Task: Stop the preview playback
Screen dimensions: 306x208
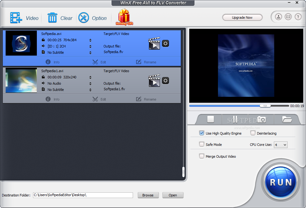Action: (210, 119)
